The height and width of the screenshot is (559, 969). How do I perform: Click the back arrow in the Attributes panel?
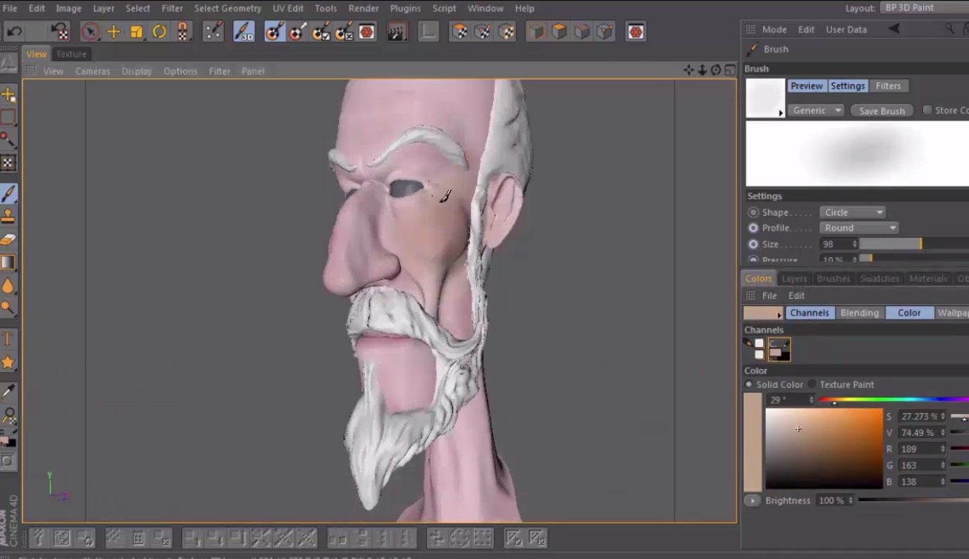click(x=895, y=29)
